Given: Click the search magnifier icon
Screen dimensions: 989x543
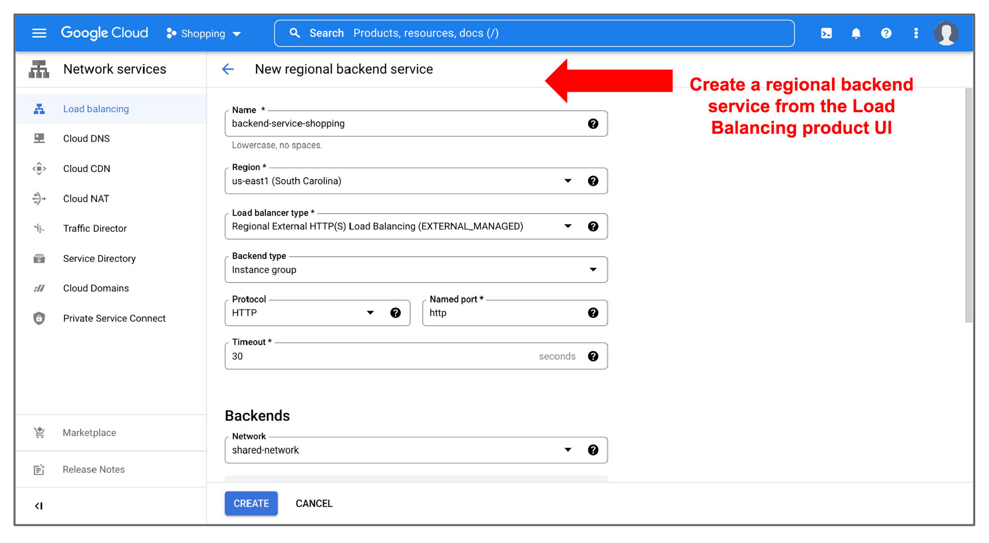Looking at the screenshot, I should [x=295, y=33].
